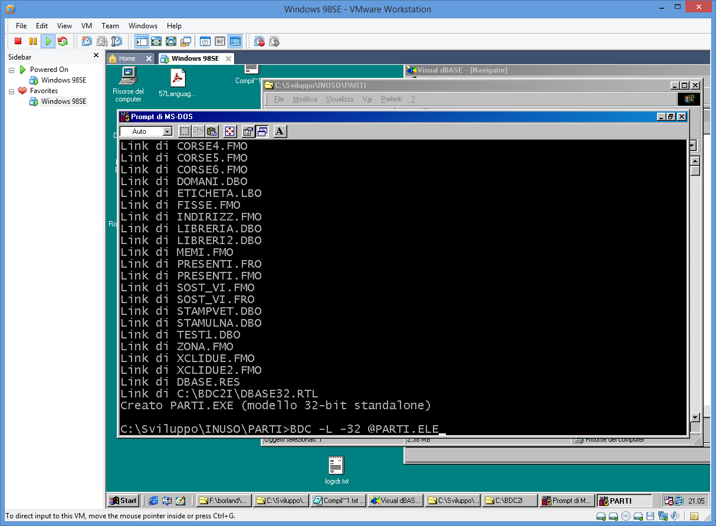Close the Home tab with its X

(149, 58)
